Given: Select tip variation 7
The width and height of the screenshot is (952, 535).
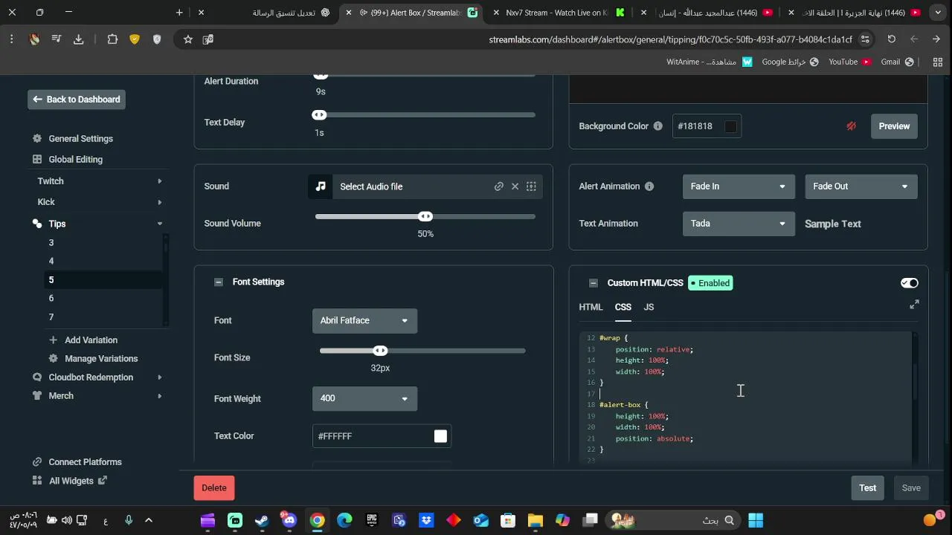Looking at the screenshot, I should click(51, 317).
